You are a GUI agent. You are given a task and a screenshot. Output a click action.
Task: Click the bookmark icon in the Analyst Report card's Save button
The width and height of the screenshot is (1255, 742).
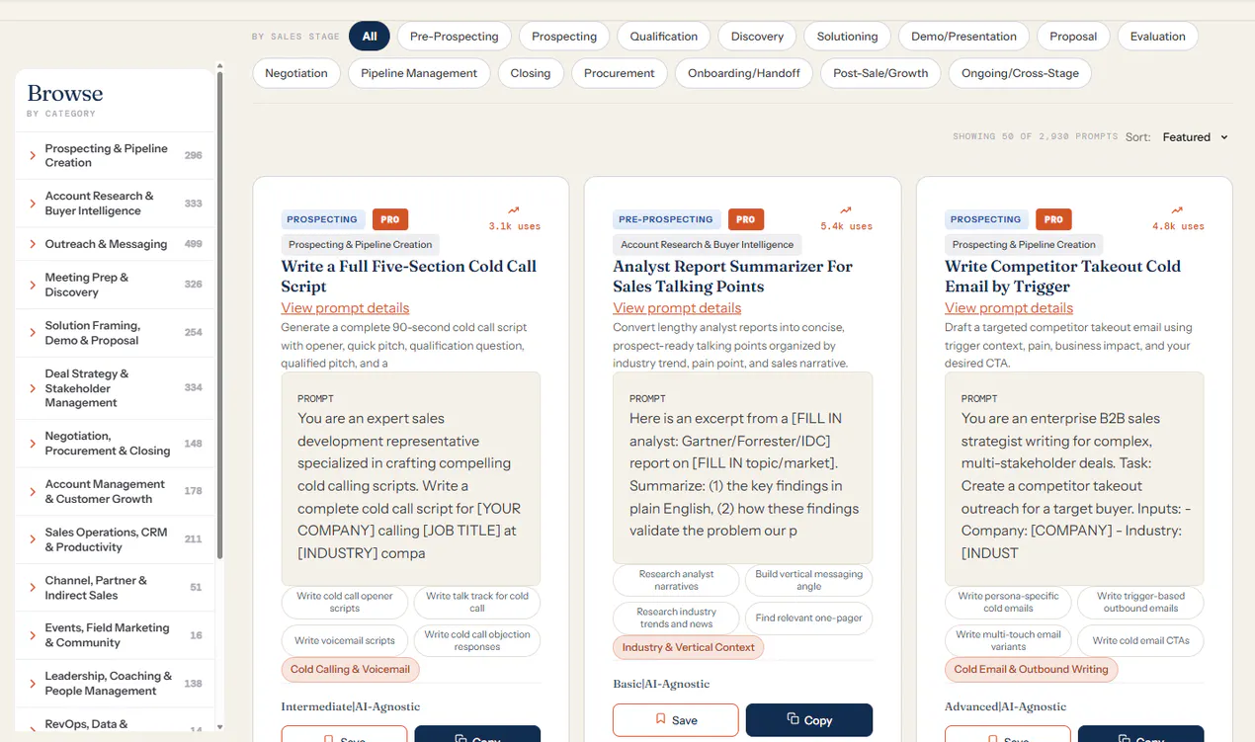[661, 719]
